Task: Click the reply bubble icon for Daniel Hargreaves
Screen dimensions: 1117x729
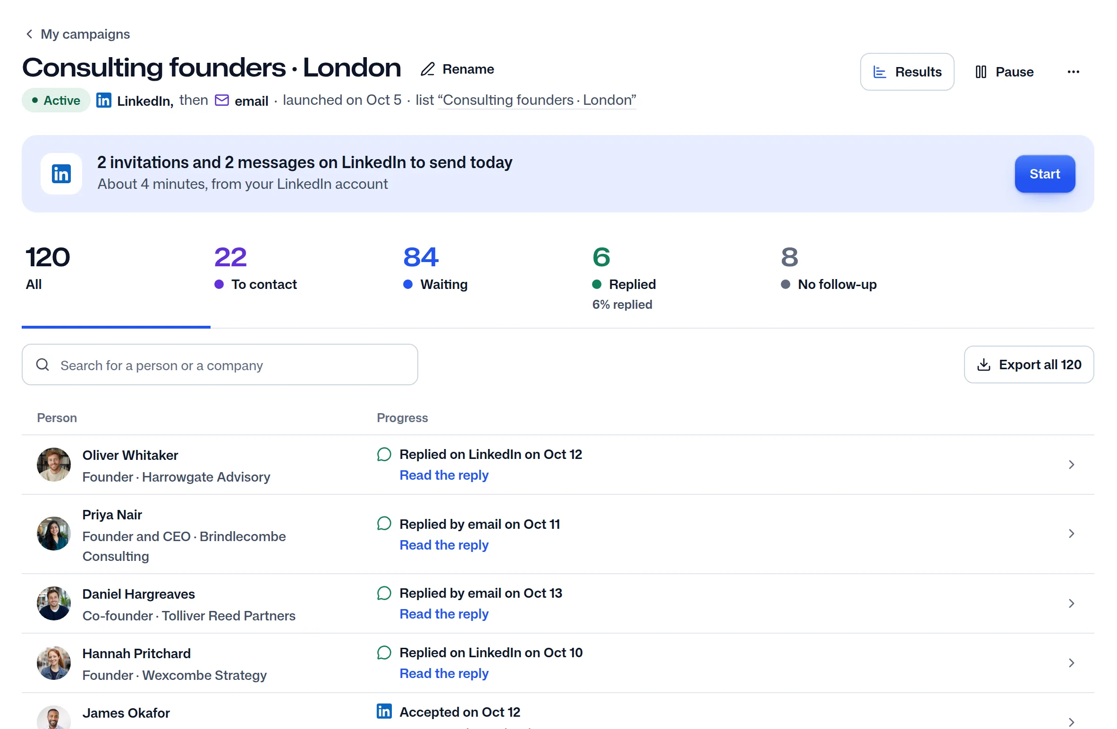Action: [384, 593]
